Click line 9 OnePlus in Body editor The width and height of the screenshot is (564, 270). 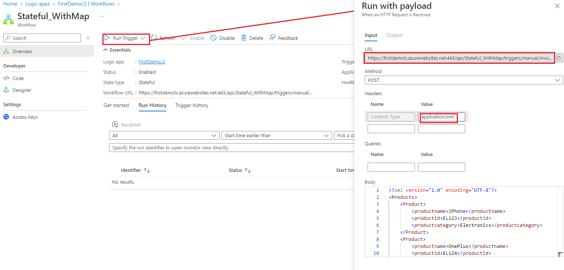[460, 246]
